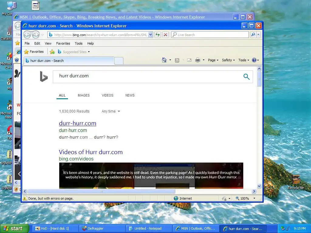This screenshot has width=311, height=233.
Task: Open the Favorites menu in the menu bar
Action: (63, 43)
